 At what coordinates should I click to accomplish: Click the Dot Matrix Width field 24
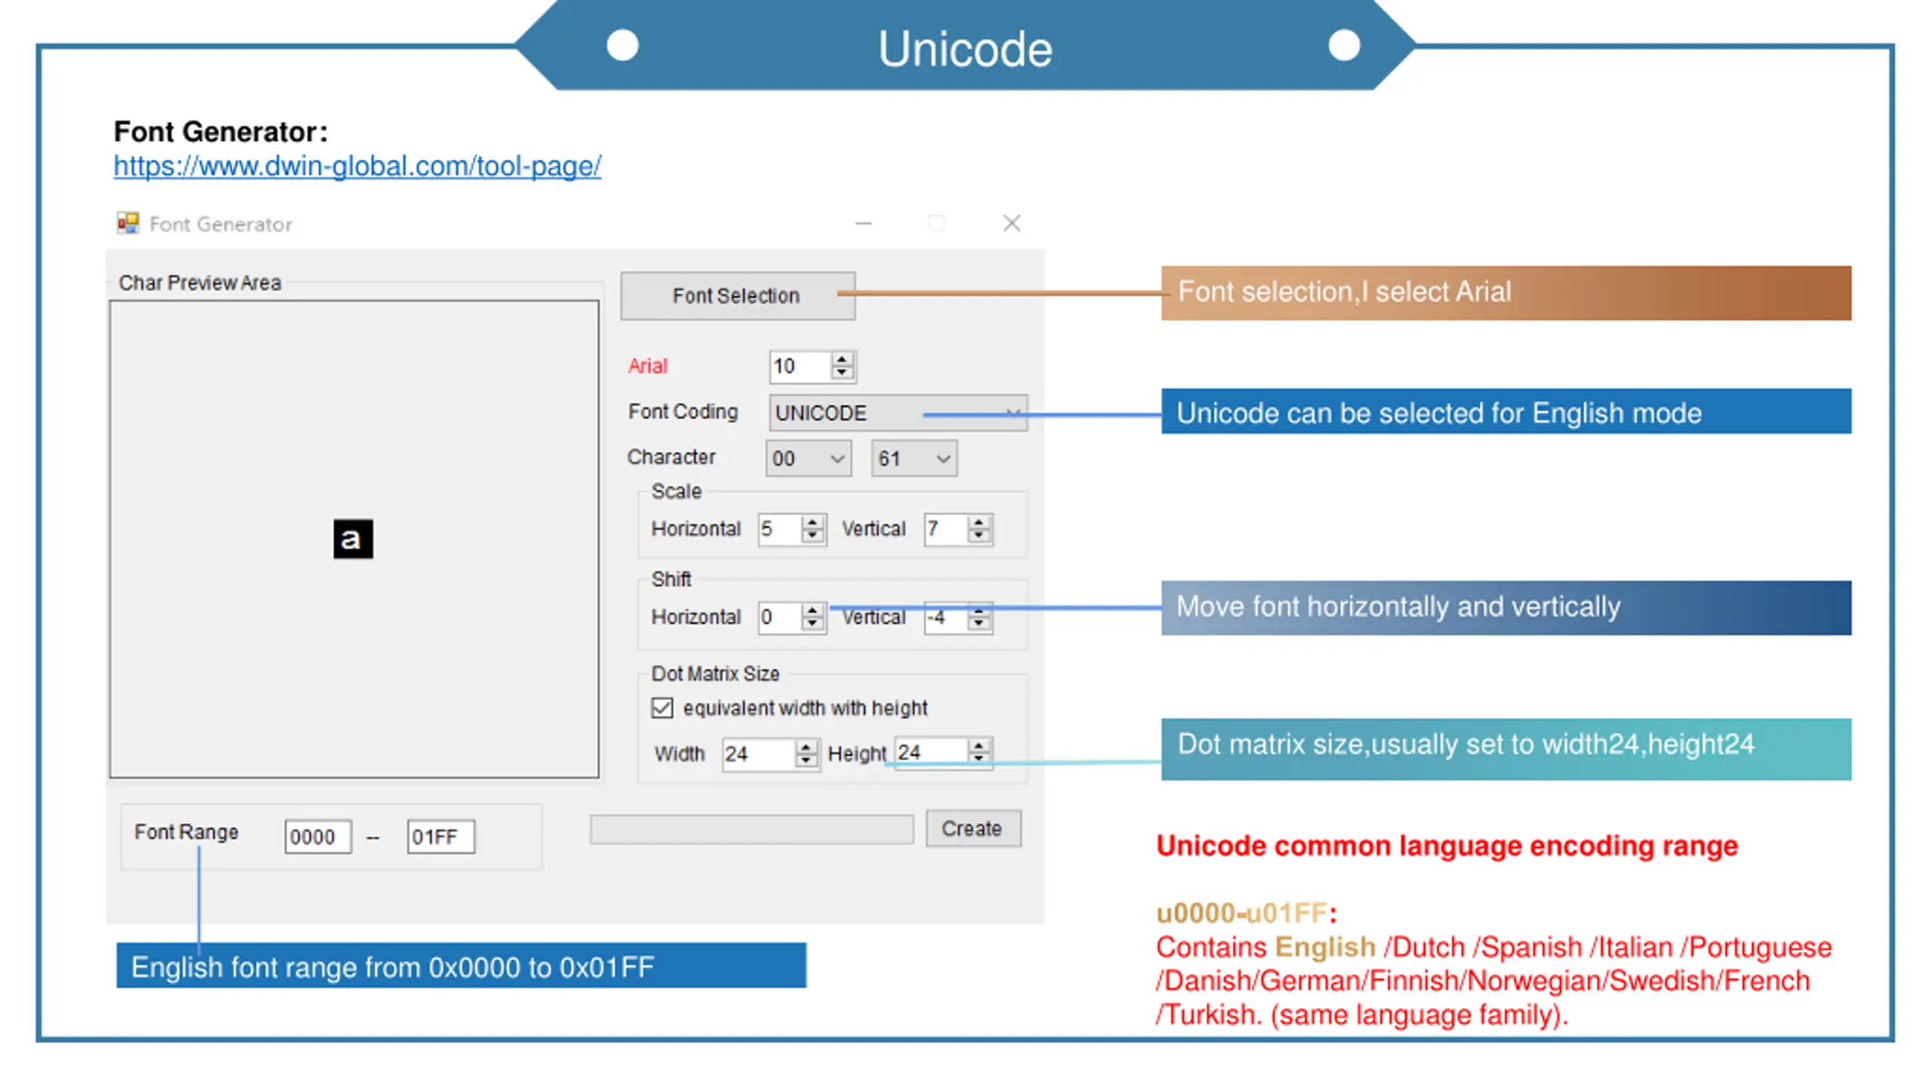coord(759,753)
